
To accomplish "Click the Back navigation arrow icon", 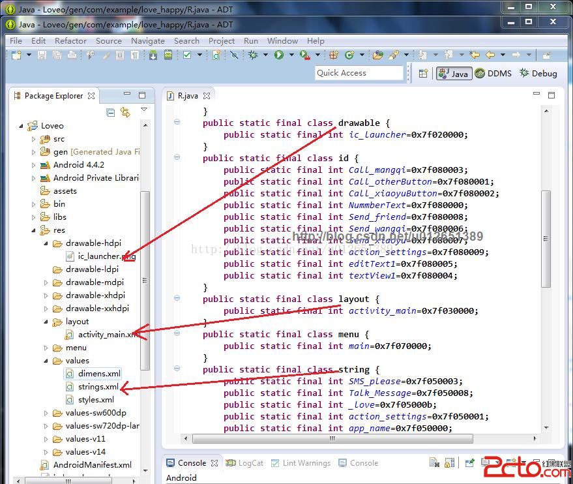I will click(x=490, y=55).
